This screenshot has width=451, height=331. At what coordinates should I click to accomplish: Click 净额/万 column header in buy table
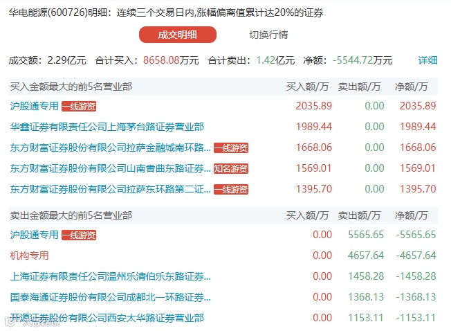tap(412, 87)
